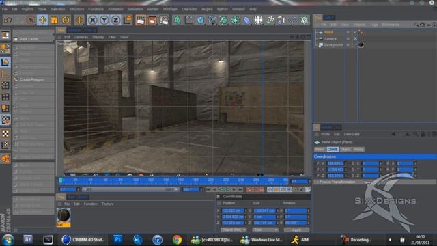Switch to the Basic attributes tab
The image size is (437, 246).
320,150
